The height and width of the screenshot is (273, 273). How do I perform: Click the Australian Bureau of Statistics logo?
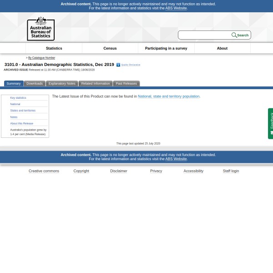40,28
